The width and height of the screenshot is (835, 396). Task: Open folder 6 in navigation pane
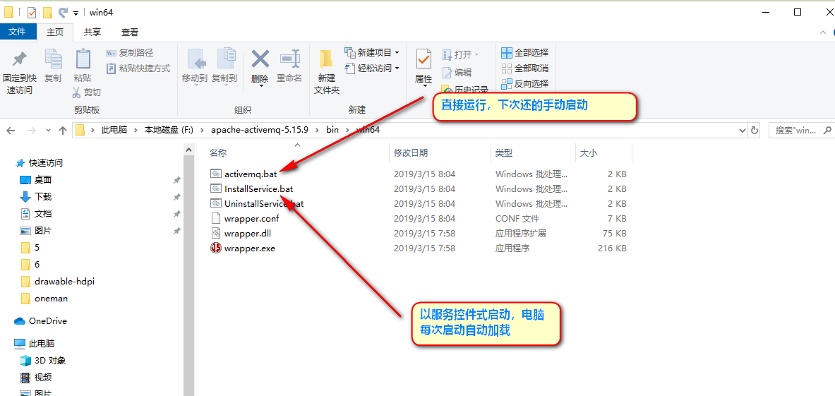pos(37,265)
